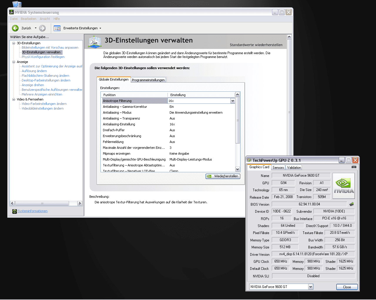Switch to the Sensors tab in GPU-Z

[278, 168]
